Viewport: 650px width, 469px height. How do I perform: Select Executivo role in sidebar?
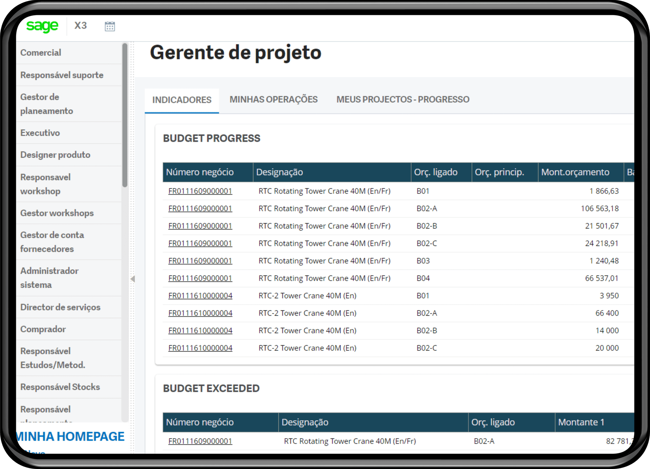[40, 133]
